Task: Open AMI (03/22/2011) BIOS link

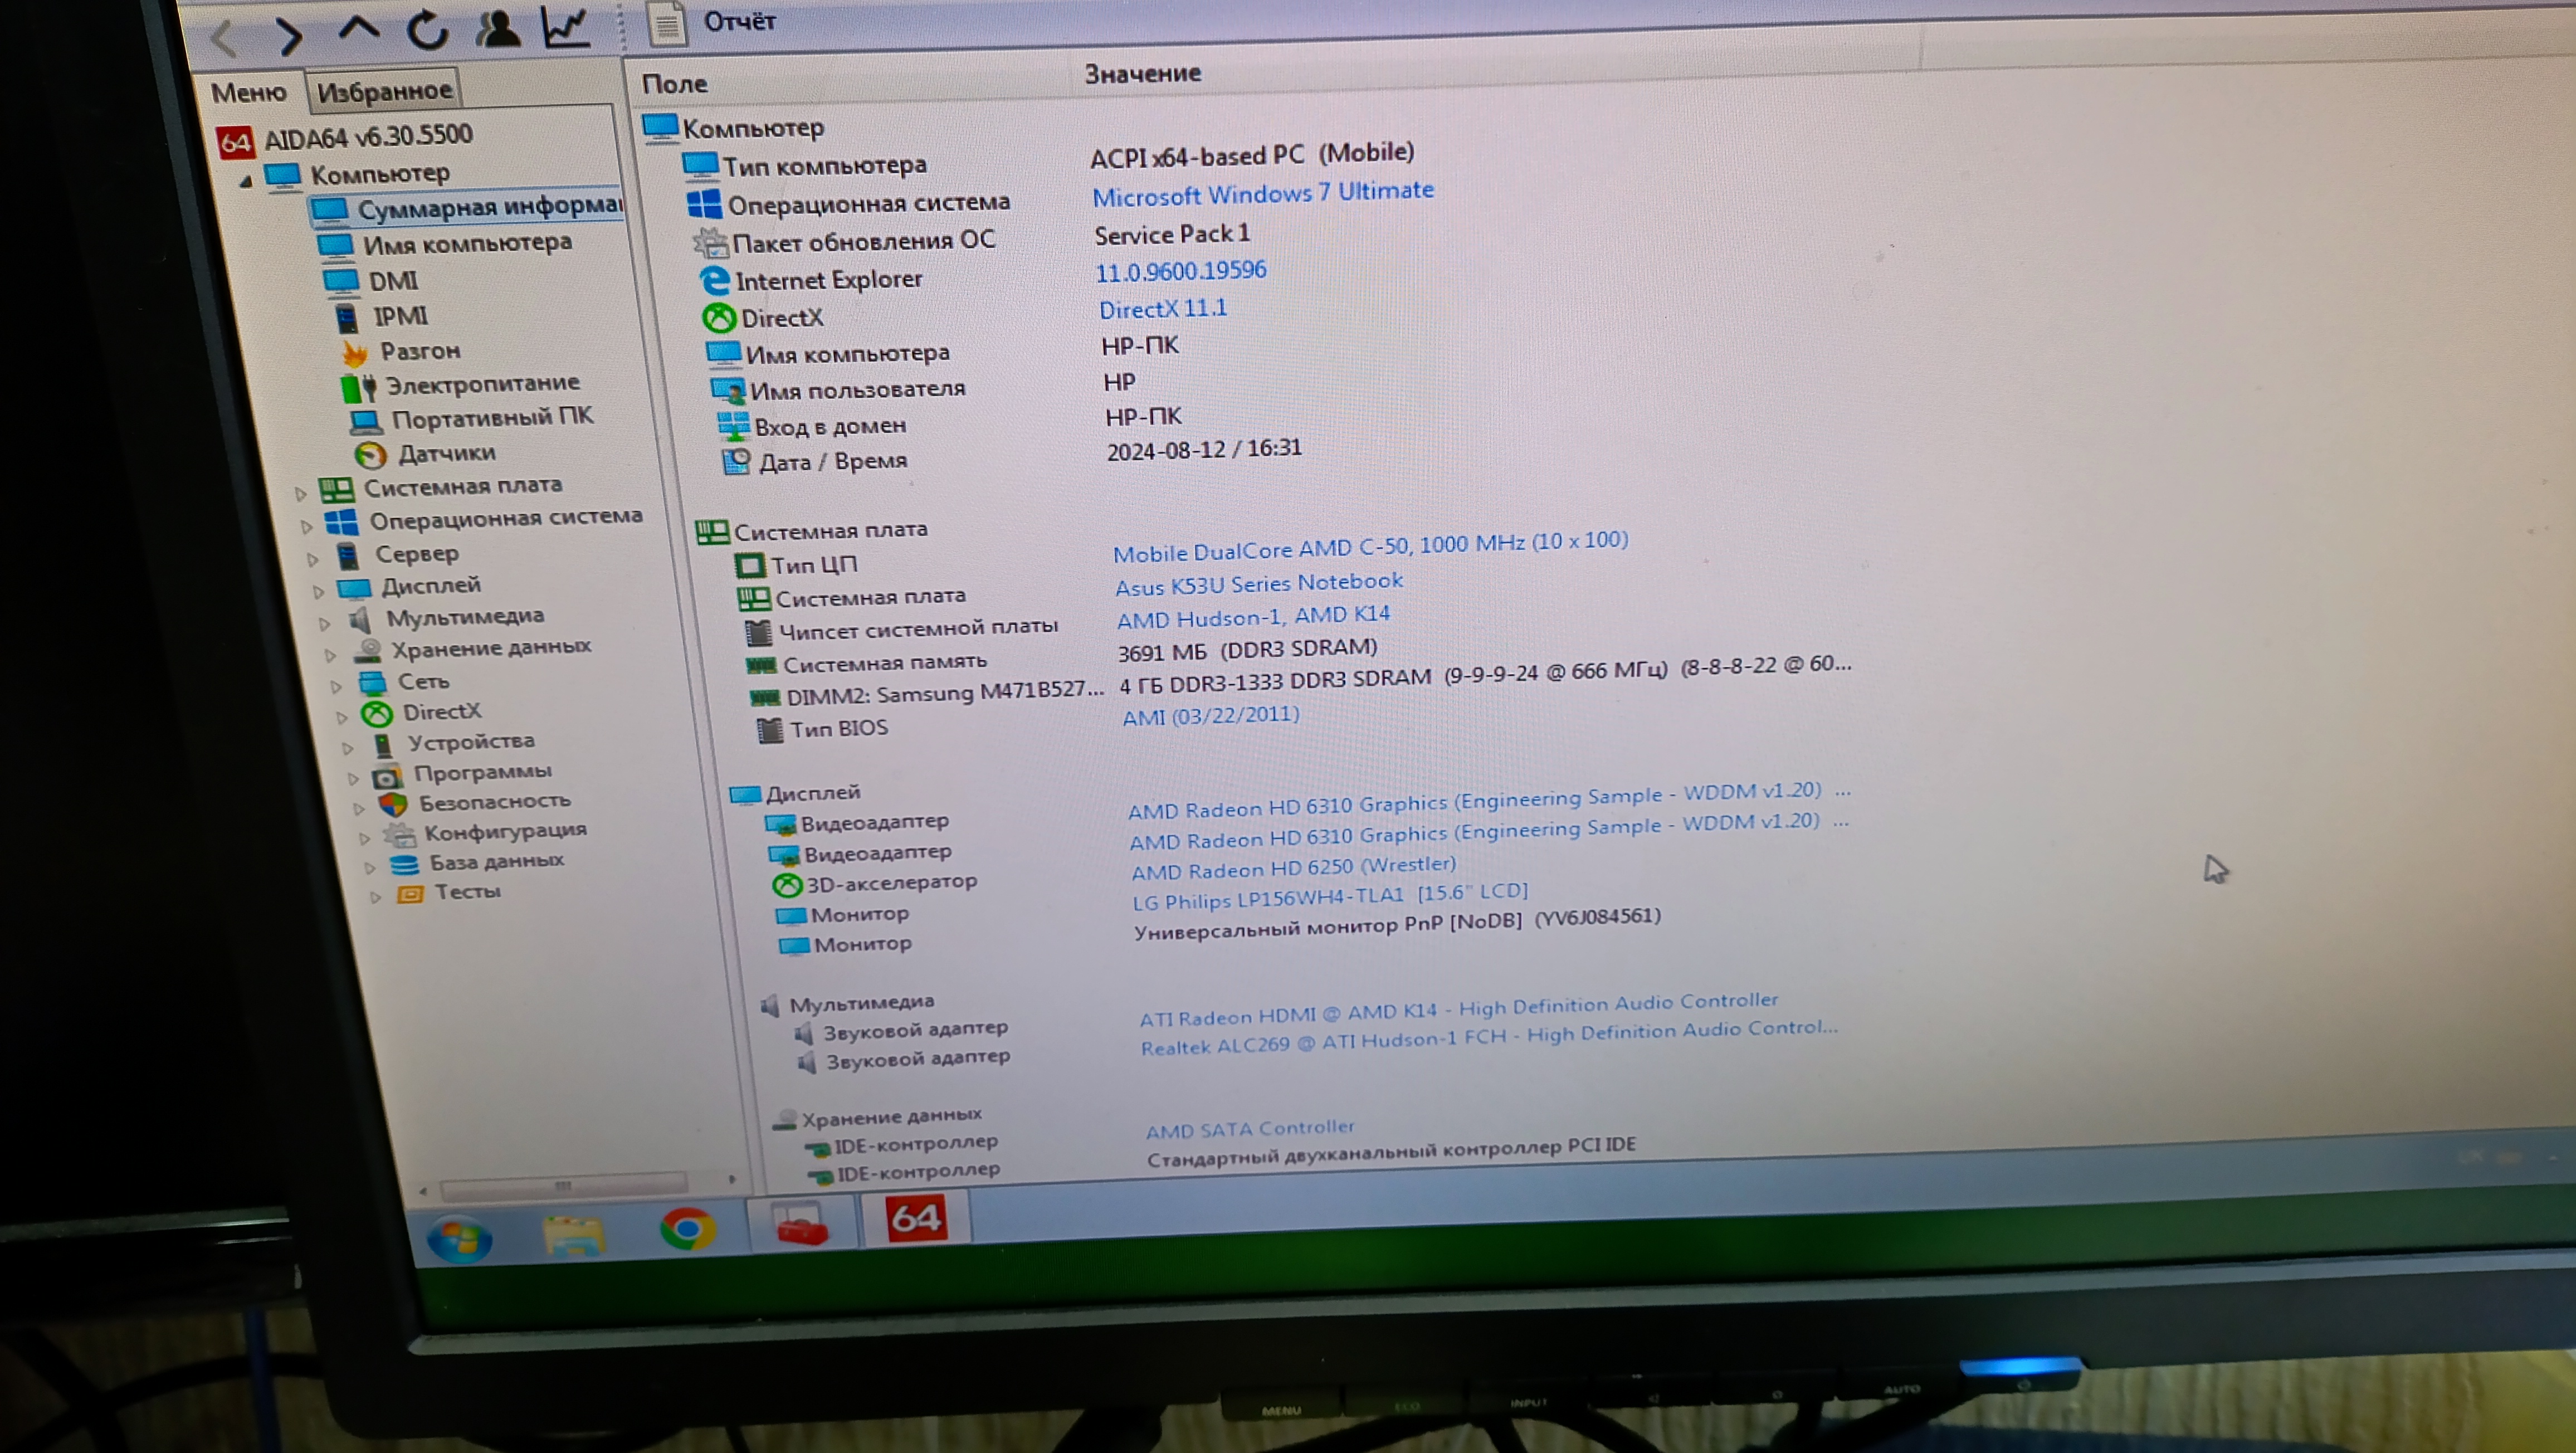Action: coord(1211,716)
